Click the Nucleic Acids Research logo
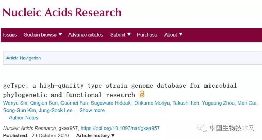The image size is (262, 140). point(62,12)
